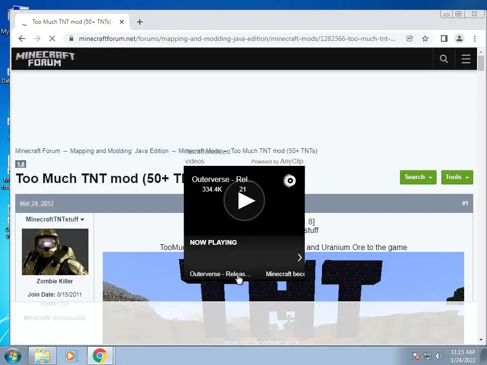Click the Show desktop button

[484, 355]
